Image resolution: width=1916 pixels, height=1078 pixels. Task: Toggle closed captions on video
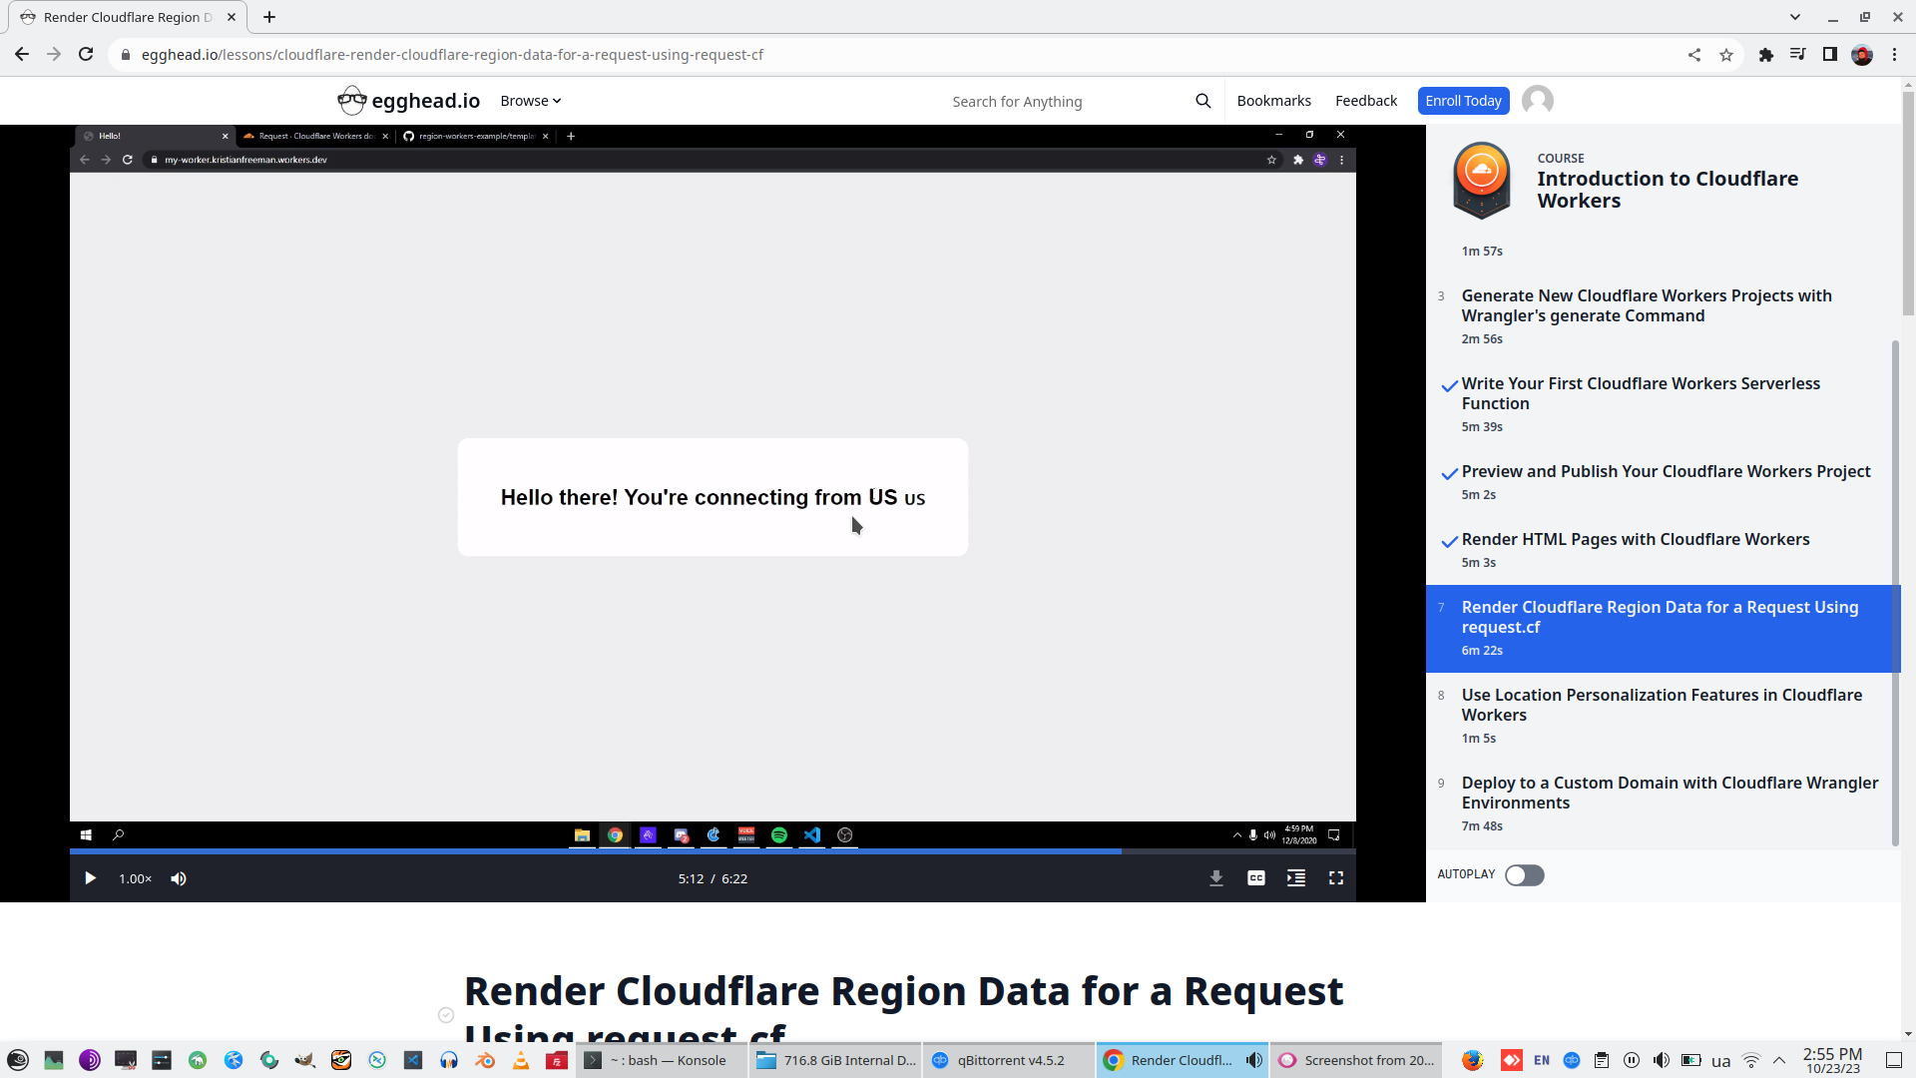pos(1255,878)
